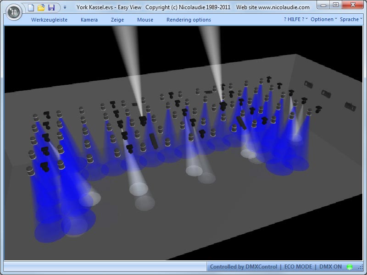The image size is (367, 275).
Task: Show the Rendering options tab
Action: coord(189,20)
